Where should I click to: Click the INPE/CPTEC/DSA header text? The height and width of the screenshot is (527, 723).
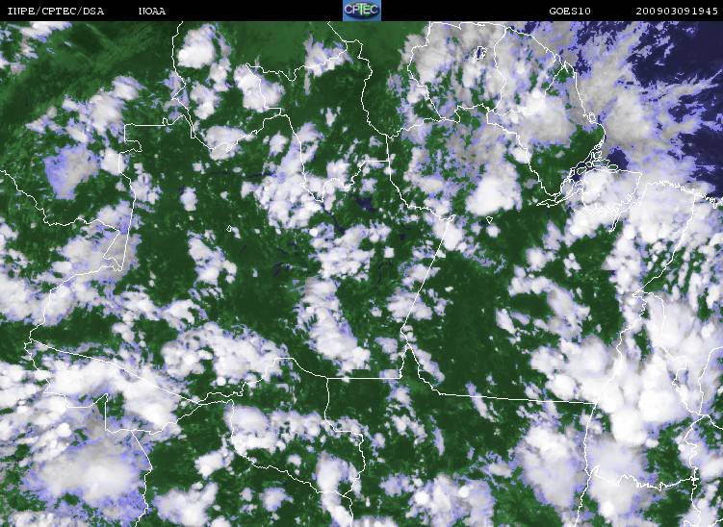point(56,11)
